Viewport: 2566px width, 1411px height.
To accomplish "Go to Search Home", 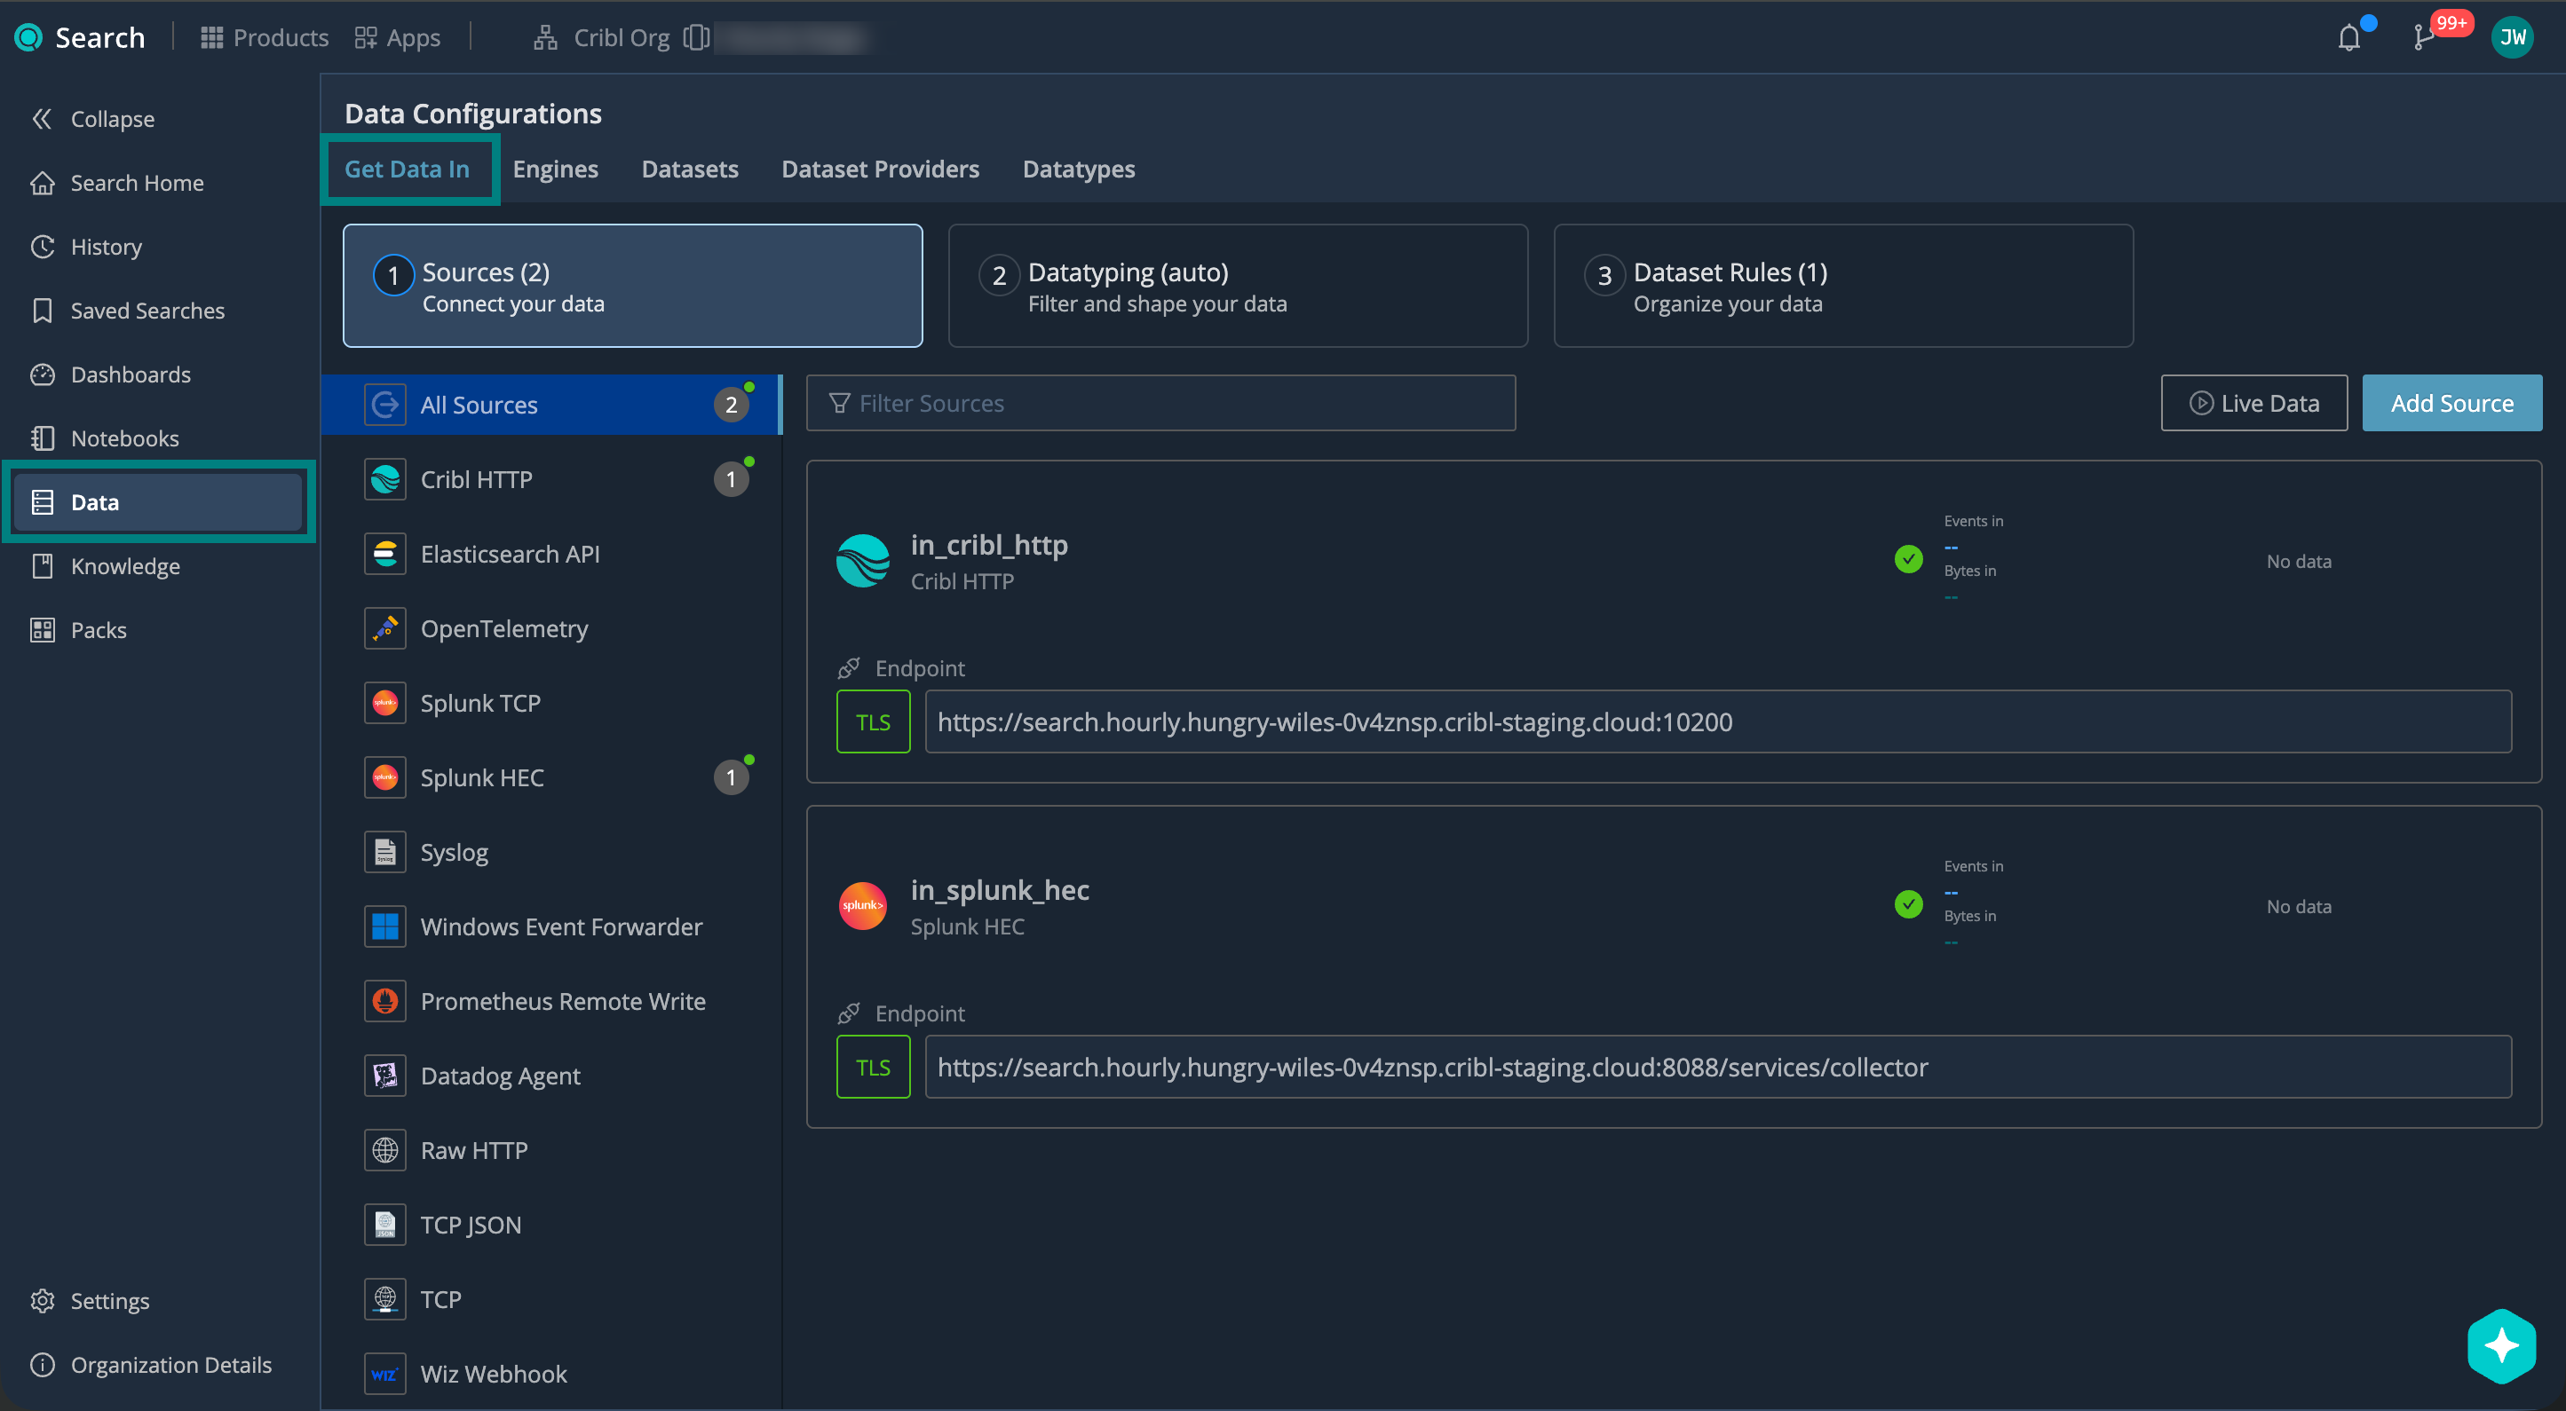I will 116,182.
